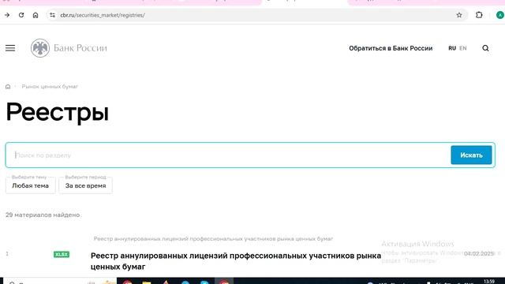Screen dimensions: 505x284
Task: Open the 'За все время' period dropdown
Action: (x=85, y=185)
